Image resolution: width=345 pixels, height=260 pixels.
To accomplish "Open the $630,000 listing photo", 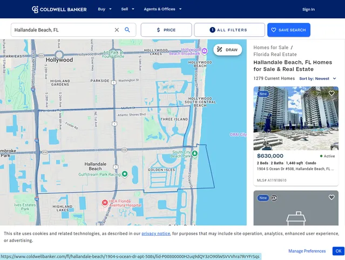I will point(296,119).
